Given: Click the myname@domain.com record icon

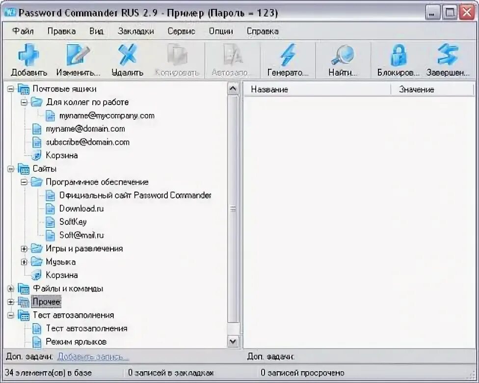Looking at the screenshot, I should point(37,129).
